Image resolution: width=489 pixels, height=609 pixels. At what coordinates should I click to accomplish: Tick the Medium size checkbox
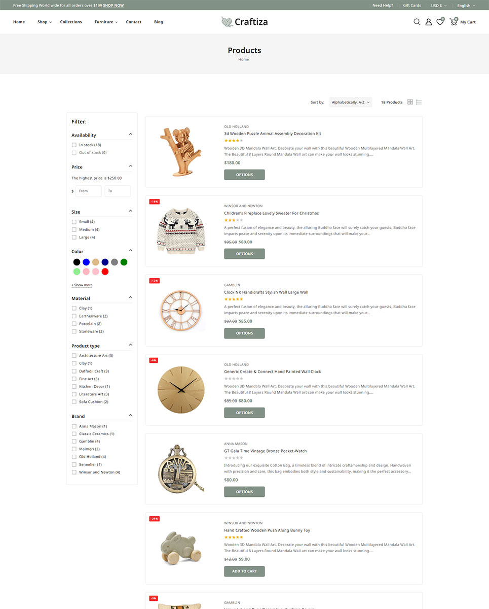click(74, 229)
